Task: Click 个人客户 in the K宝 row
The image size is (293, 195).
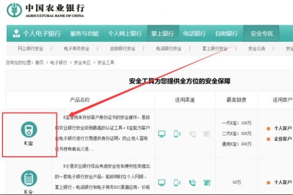Action: point(283,128)
